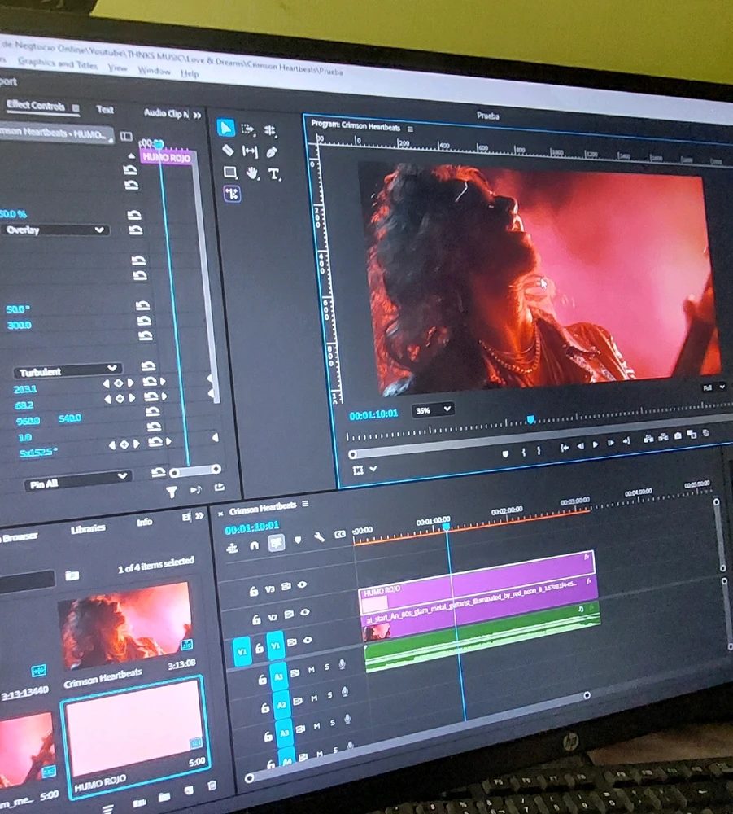Mute audio track A1
733x814 pixels.
click(x=314, y=672)
